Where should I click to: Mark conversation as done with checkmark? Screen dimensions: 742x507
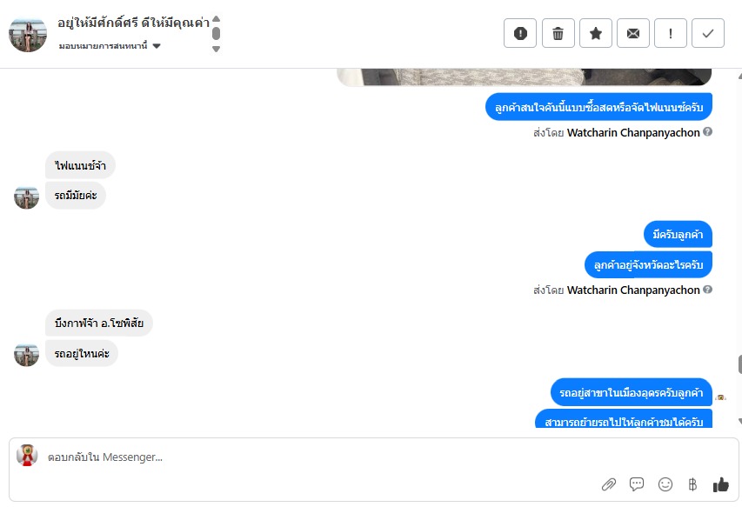pyautogui.click(x=708, y=33)
